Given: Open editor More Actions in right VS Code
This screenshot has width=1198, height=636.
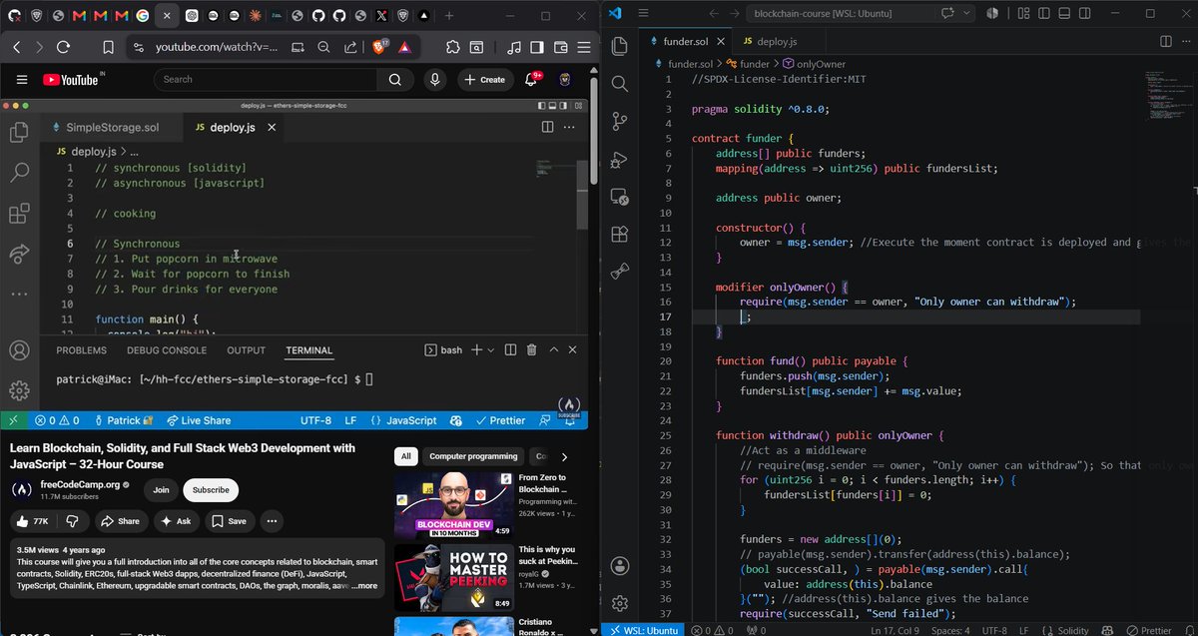Looking at the screenshot, I should (x=1185, y=41).
